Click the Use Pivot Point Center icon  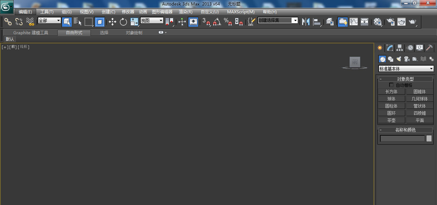point(170,22)
